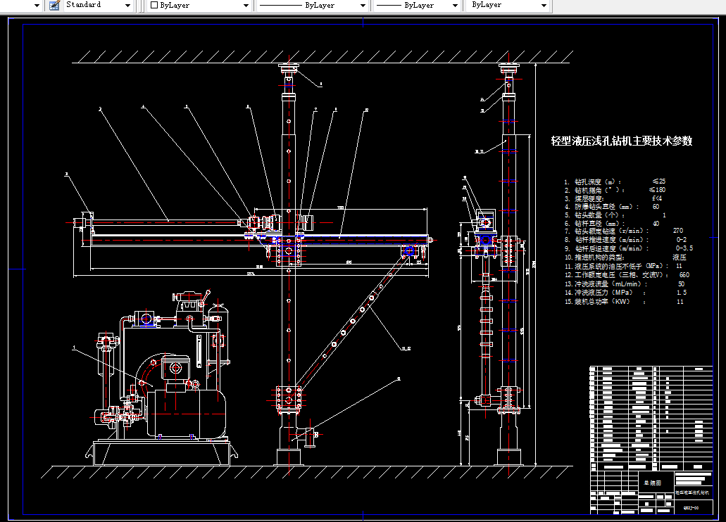Select the parameter line 钻孔深度 (m) ≤25
The width and height of the screenshot is (726, 522).
[615, 182]
